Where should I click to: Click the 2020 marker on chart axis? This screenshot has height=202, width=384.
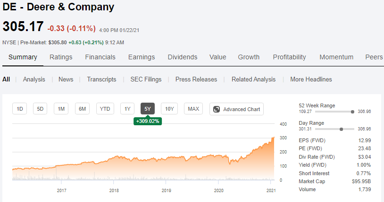[x=219, y=191]
